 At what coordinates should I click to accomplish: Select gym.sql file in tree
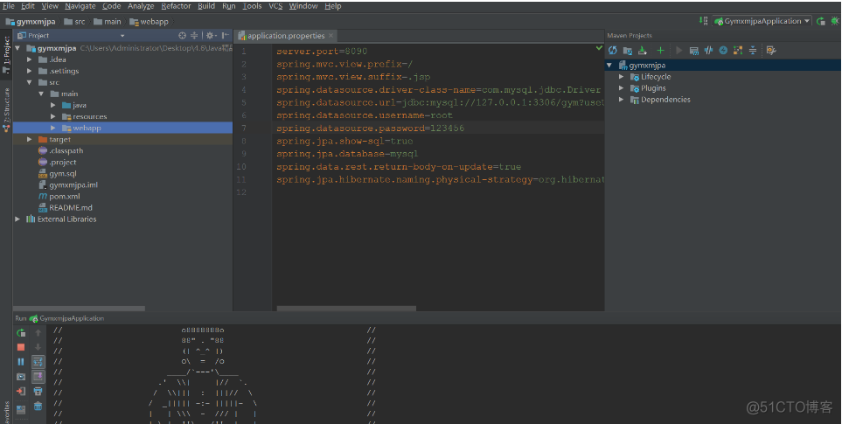coord(58,174)
